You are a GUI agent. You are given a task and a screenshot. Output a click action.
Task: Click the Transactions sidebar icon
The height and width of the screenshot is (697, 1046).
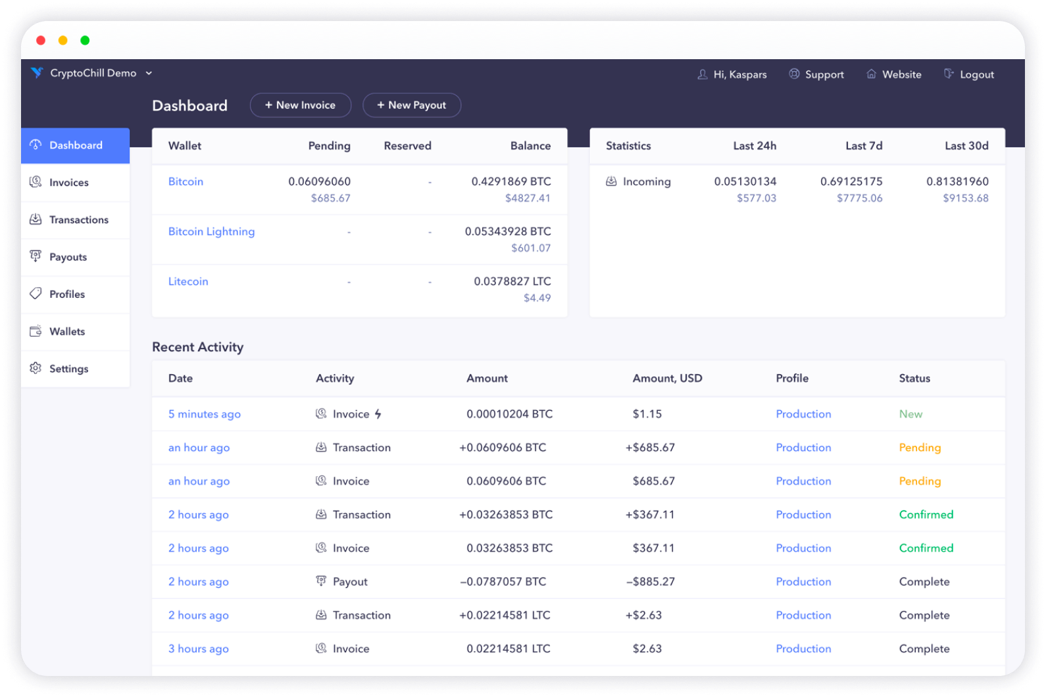click(36, 220)
